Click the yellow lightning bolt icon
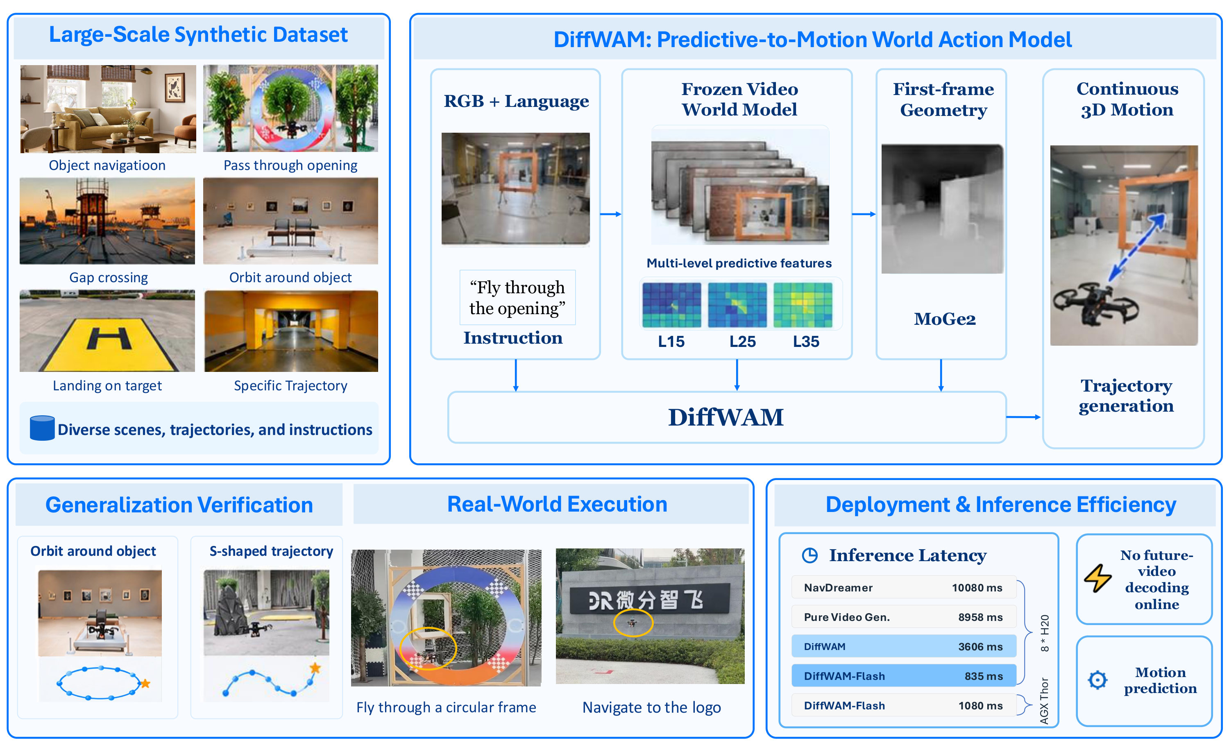 pos(1098,578)
